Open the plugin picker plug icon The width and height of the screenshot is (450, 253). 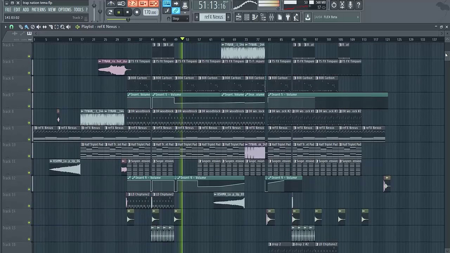point(288,17)
